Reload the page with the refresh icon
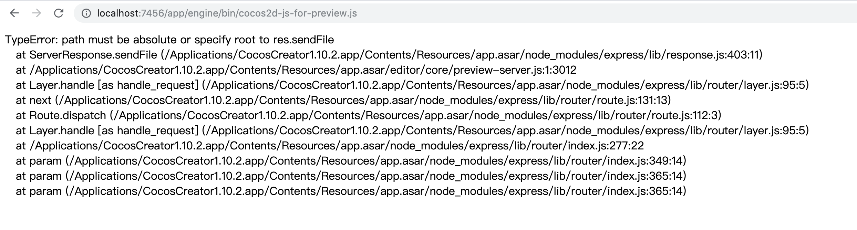Image resolution: width=857 pixels, height=230 pixels. pos(59,13)
